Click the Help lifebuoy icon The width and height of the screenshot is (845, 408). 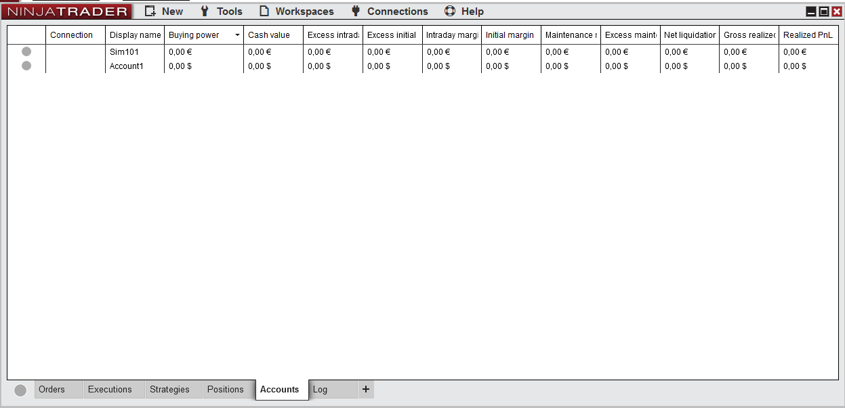450,12
